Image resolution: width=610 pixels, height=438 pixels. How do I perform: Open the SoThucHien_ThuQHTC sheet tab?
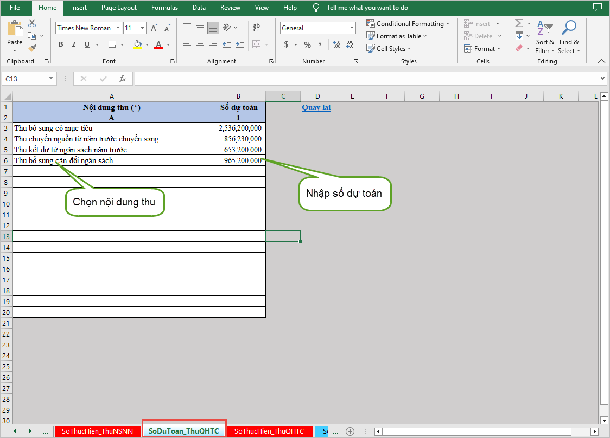pyautogui.click(x=269, y=431)
